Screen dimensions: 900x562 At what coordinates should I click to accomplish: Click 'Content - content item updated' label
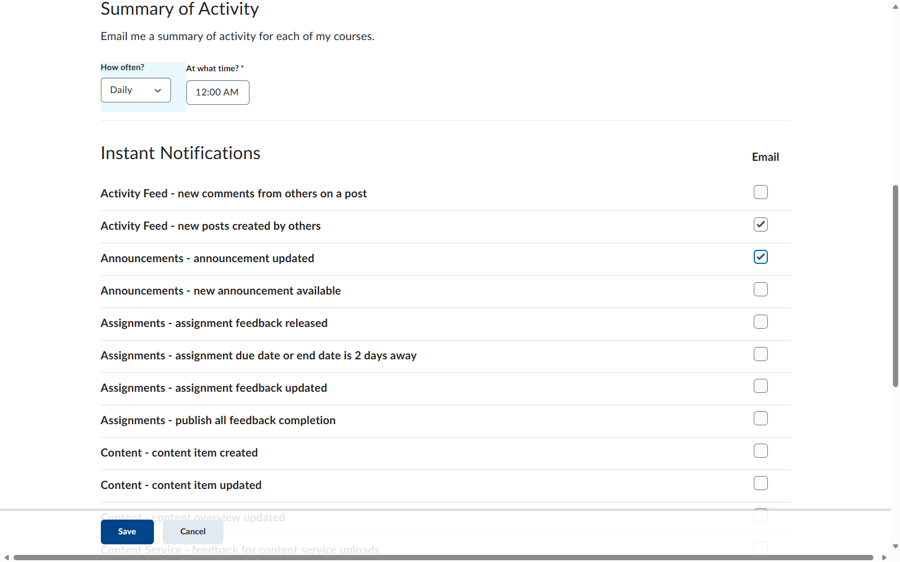point(181,485)
